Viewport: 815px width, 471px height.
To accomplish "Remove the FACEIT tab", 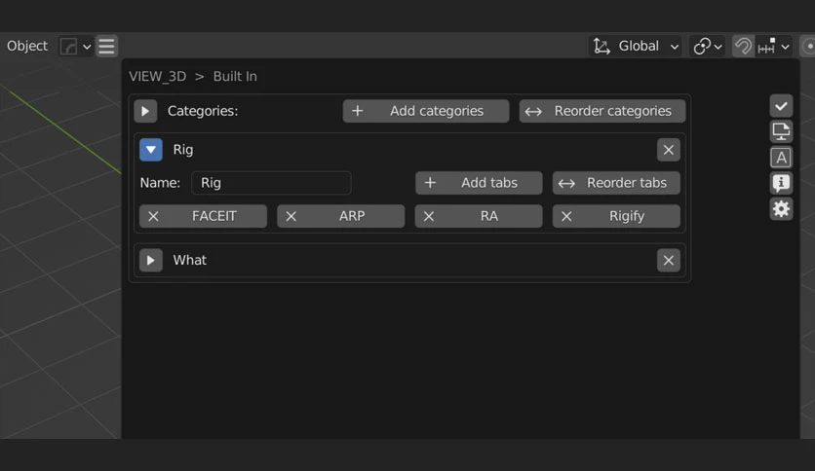I will pyautogui.click(x=203, y=216).
